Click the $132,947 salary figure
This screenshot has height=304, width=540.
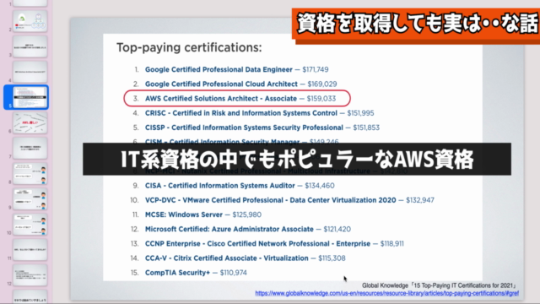420,200
